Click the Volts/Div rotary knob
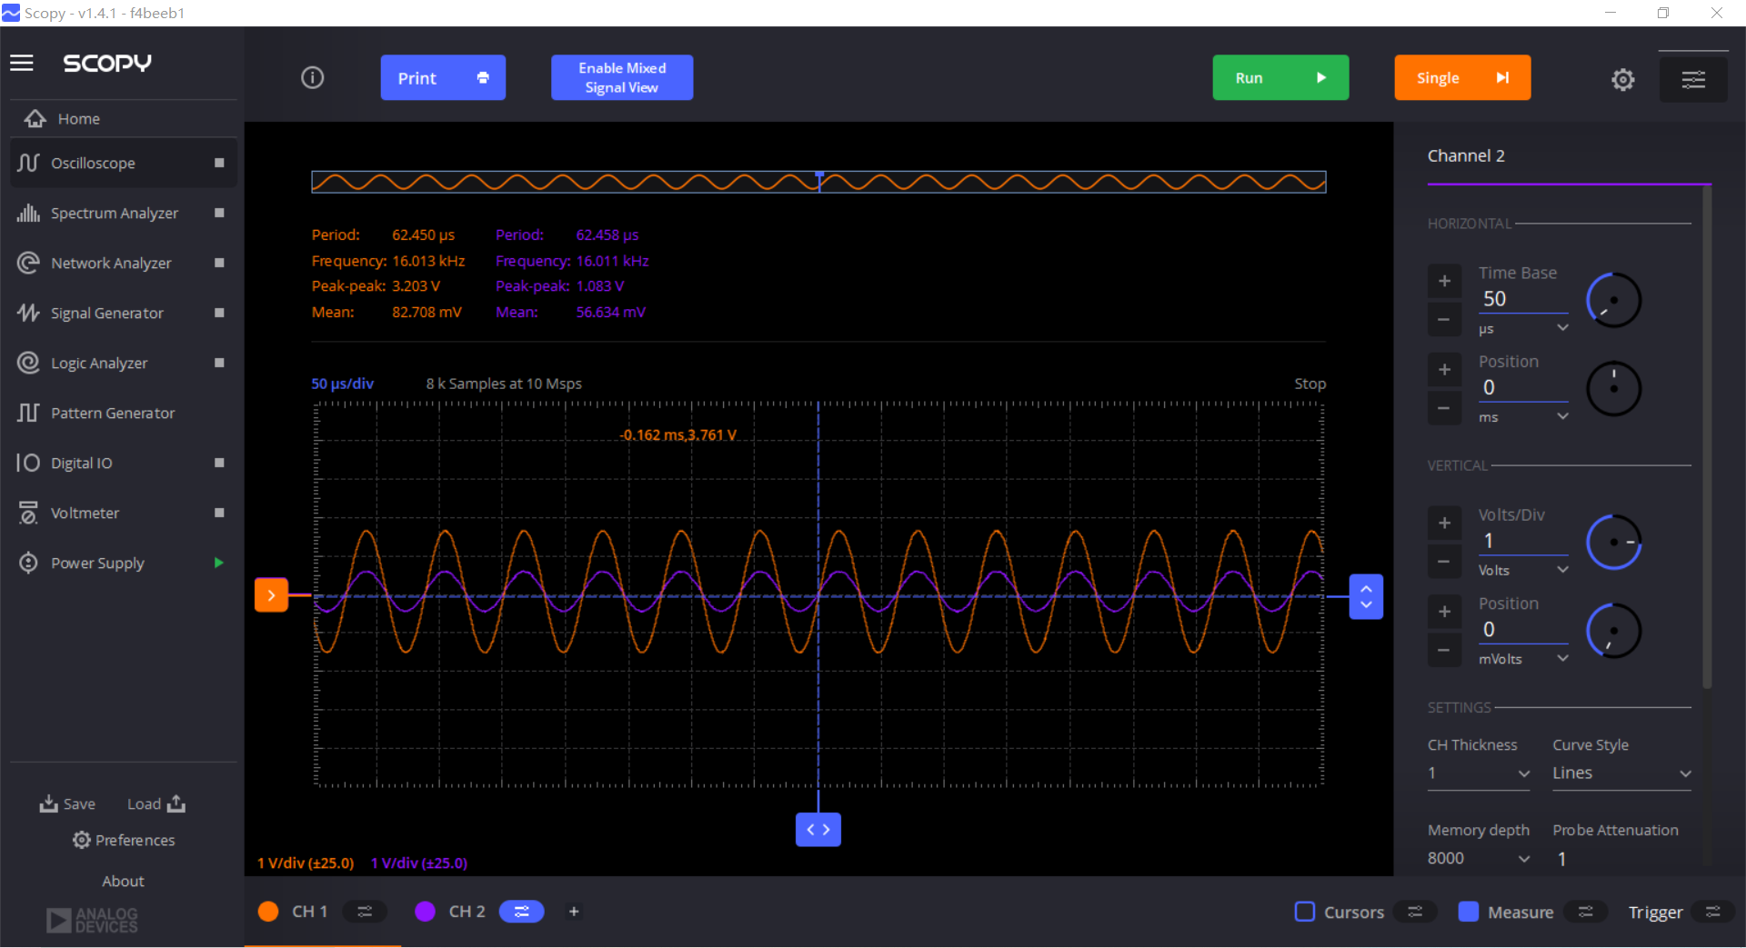The image size is (1746, 948). [x=1613, y=543]
